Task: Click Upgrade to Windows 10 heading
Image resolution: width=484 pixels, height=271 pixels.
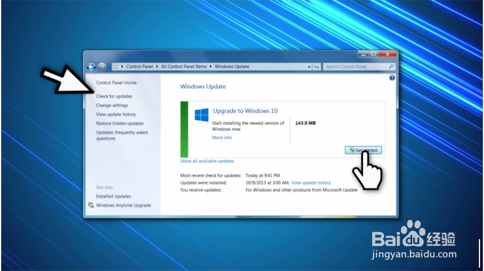Action: click(245, 111)
